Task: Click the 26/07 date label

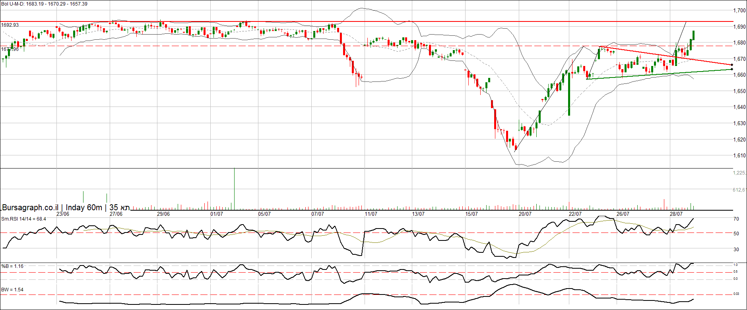Action: [623, 214]
